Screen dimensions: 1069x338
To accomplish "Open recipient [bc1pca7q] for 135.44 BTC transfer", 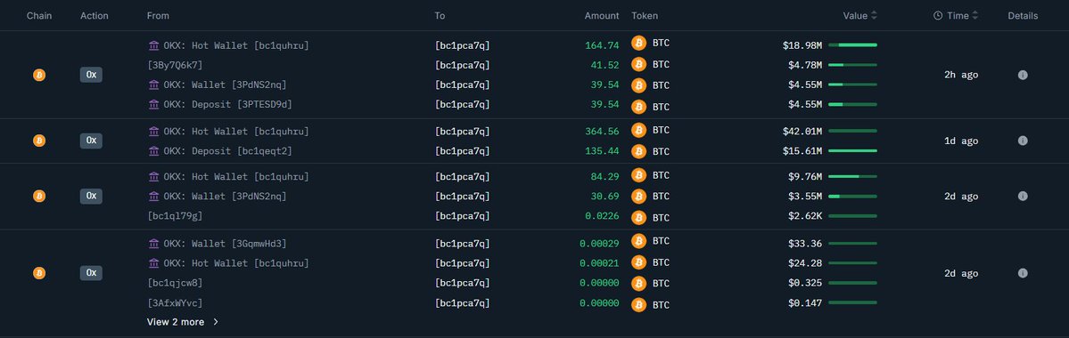I will [462, 151].
